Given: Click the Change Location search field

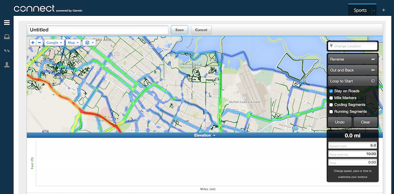Looking at the screenshot, I should click(x=353, y=46).
